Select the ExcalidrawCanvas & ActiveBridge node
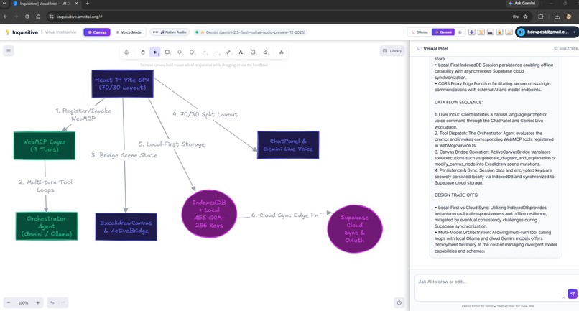Image resolution: width=579 pixels, height=311 pixels. 126,227
